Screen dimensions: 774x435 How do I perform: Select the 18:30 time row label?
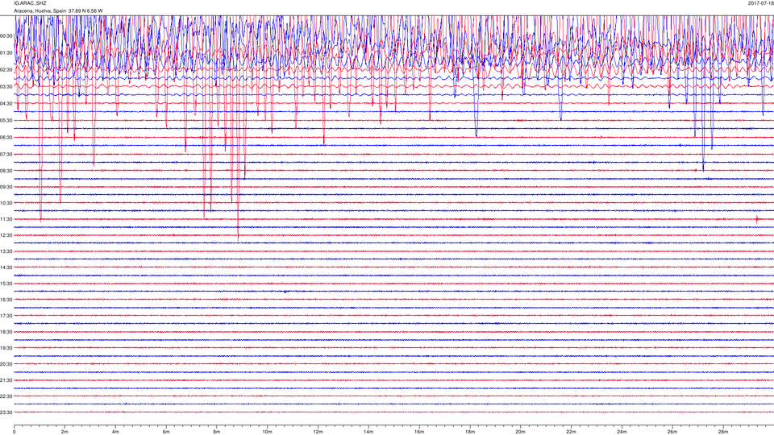(x=6, y=332)
